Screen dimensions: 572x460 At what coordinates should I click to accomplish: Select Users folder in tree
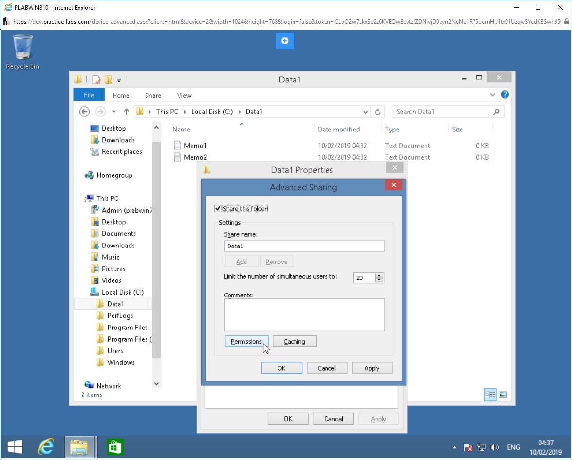[110, 351]
